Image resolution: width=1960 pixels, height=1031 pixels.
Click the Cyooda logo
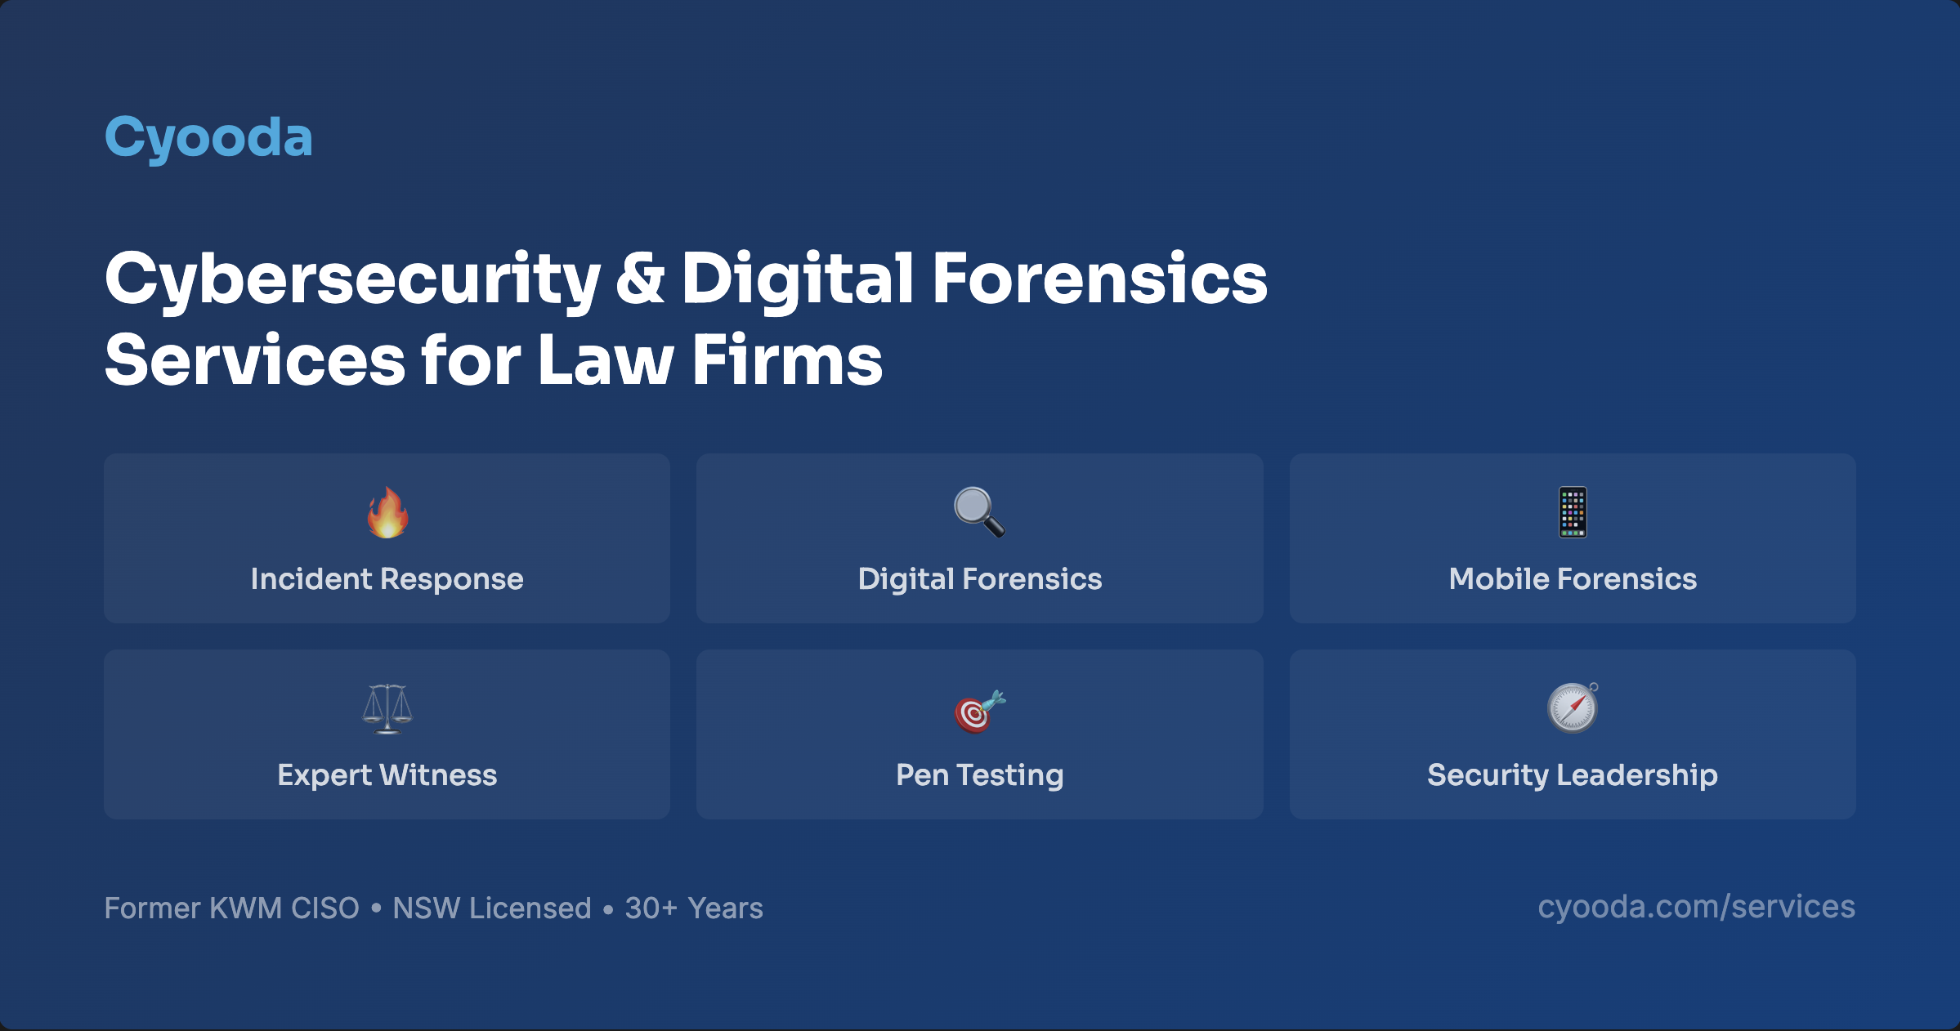pos(208,137)
